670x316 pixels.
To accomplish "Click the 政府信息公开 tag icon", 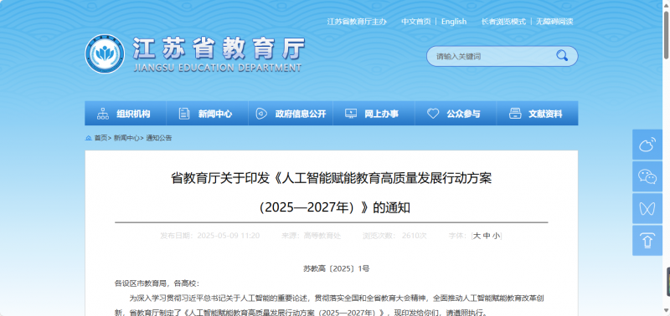I will pyautogui.click(x=261, y=114).
